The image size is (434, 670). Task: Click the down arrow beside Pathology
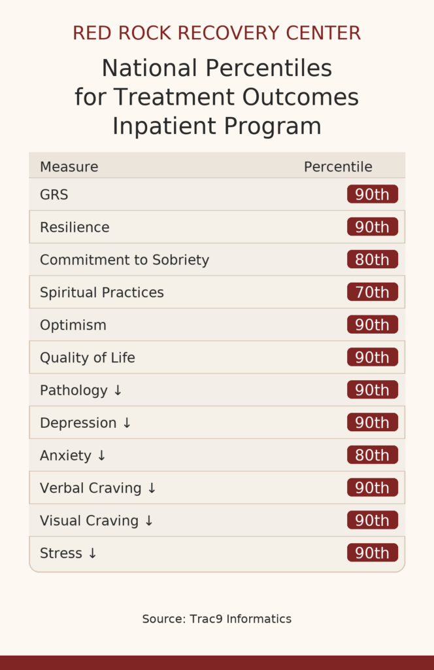(118, 391)
